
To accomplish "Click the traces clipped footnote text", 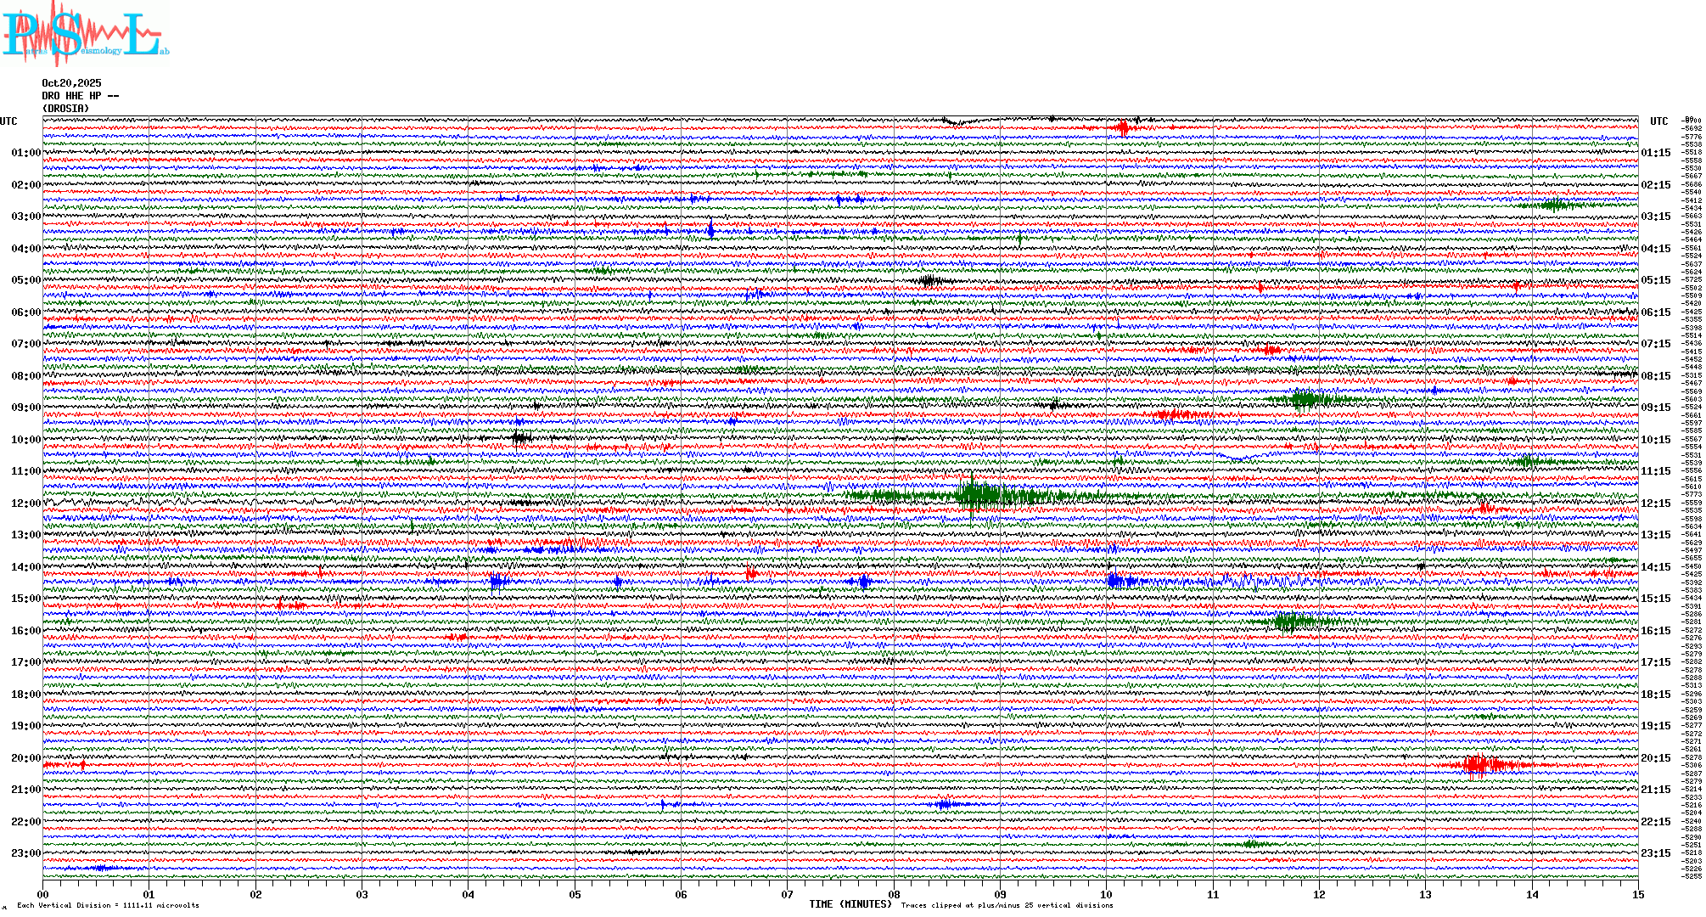I will [1007, 905].
